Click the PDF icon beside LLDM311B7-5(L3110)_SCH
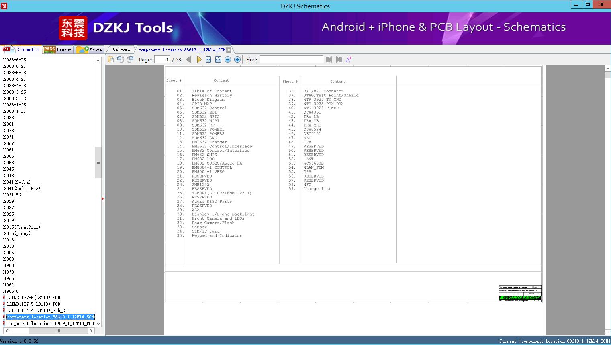This screenshot has width=611, height=345. pos(4,298)
